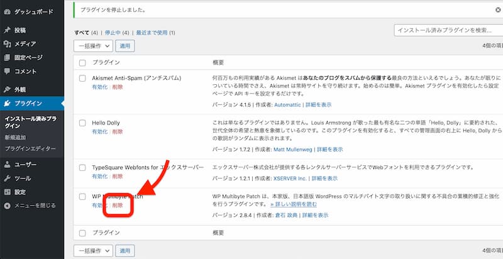Check the WP Multibyte Patch checkbox
The width and height of the screenshot is (503, 259).
click(82, 197)
